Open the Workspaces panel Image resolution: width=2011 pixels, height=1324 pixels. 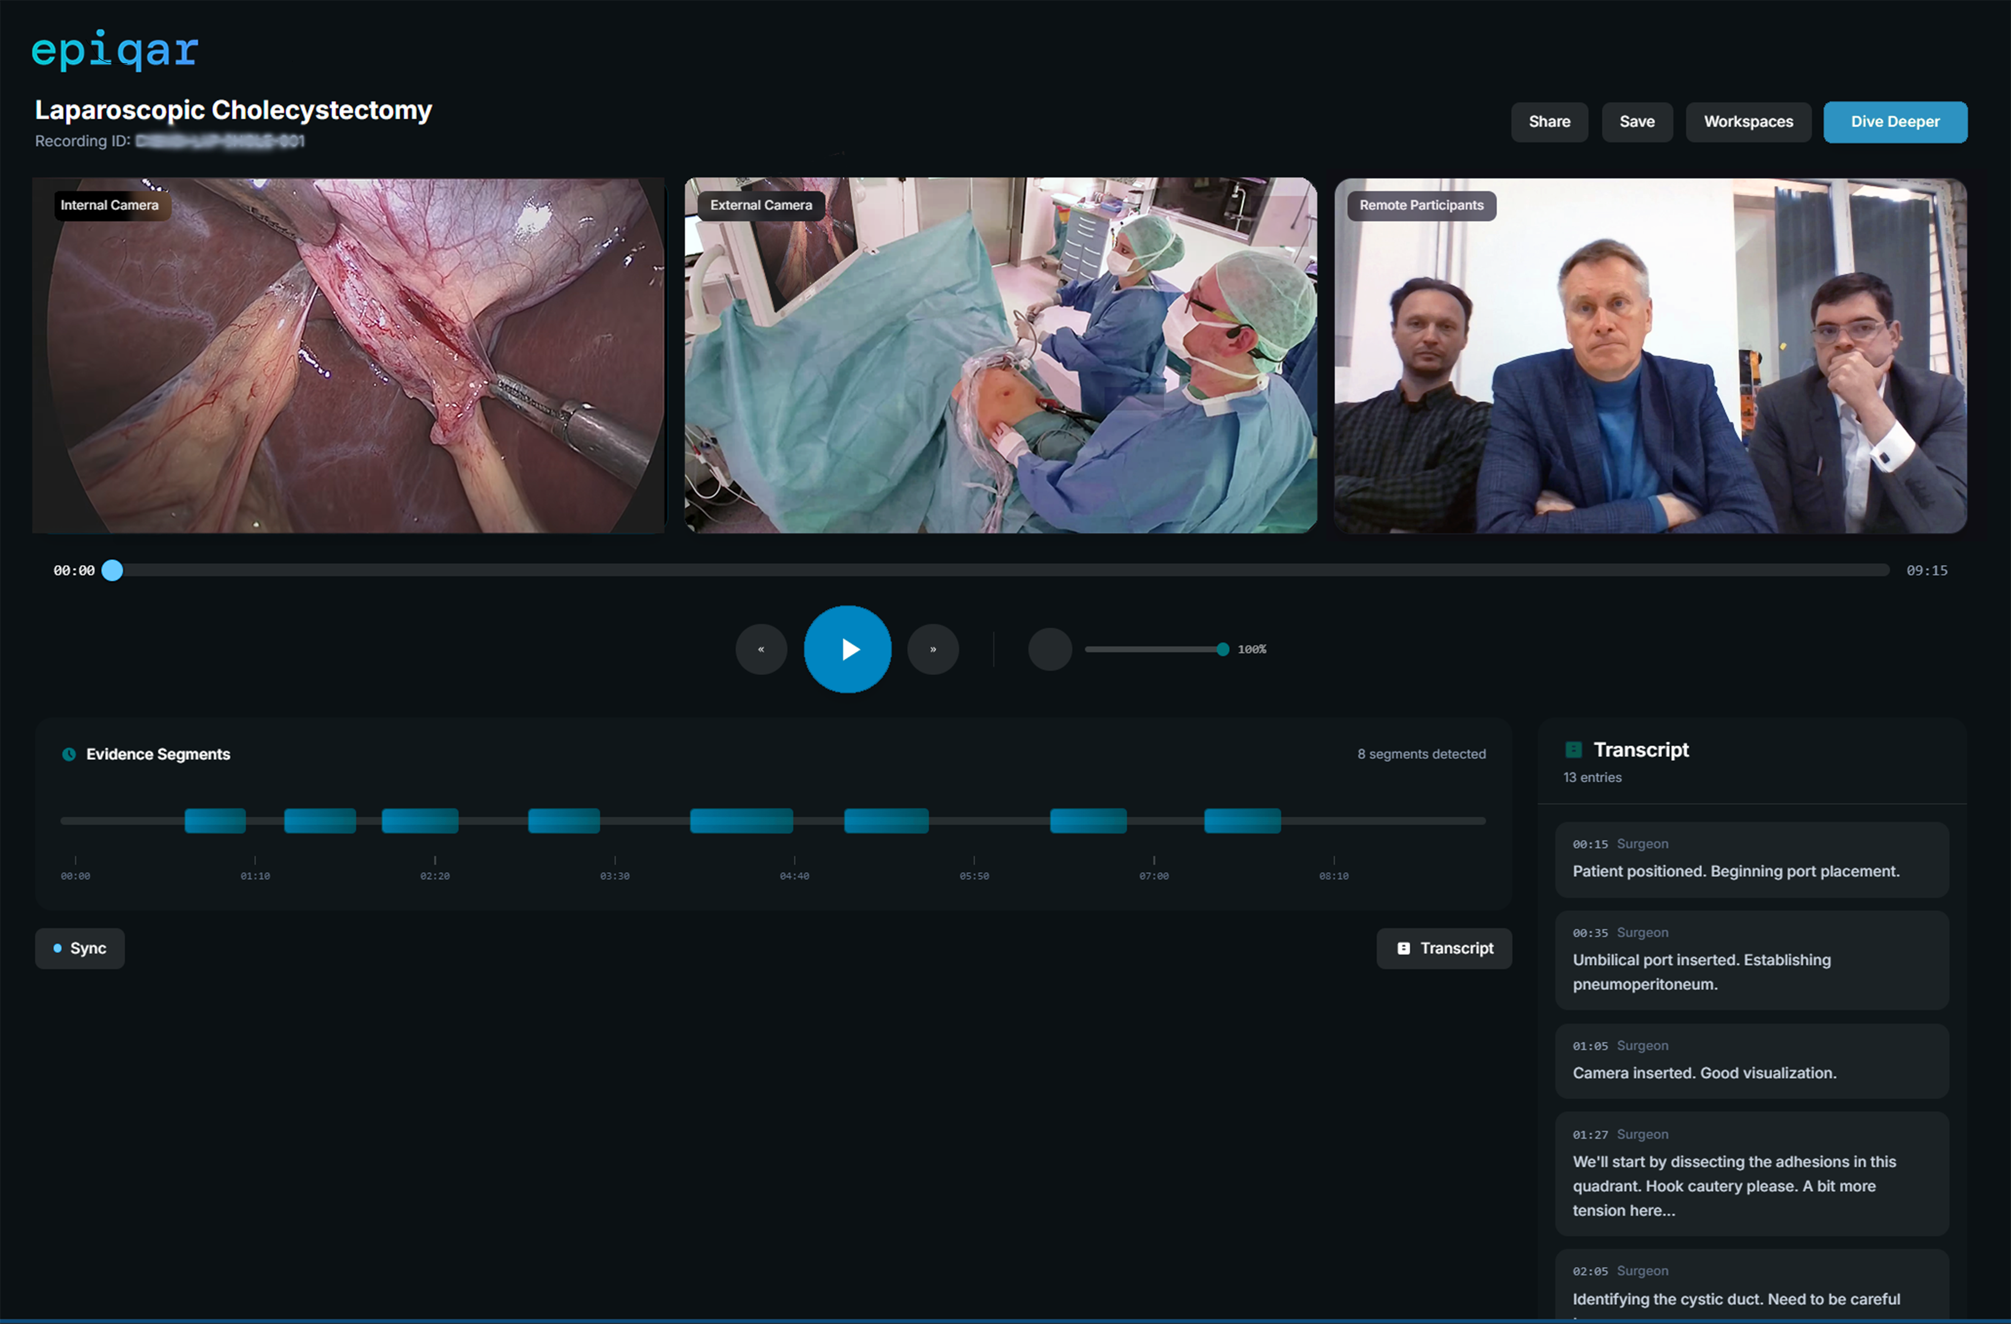(1747, 122)
